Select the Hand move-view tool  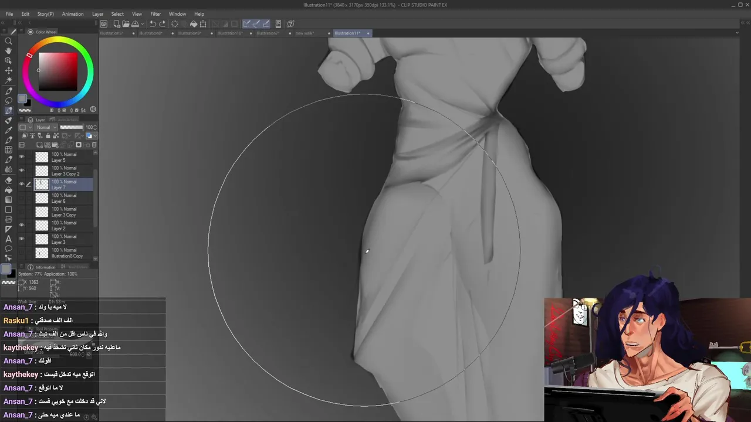tap(8, 51)
